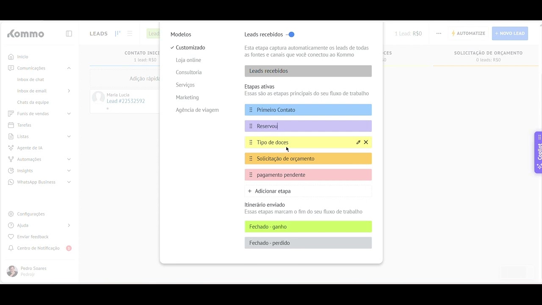Click the notification count badge
The image size is (542, 305).
[x=69, y=248]
